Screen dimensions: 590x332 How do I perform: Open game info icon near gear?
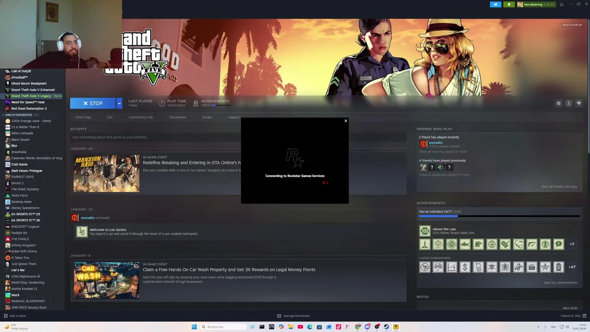pyautogui.click(x=569, y=103)
